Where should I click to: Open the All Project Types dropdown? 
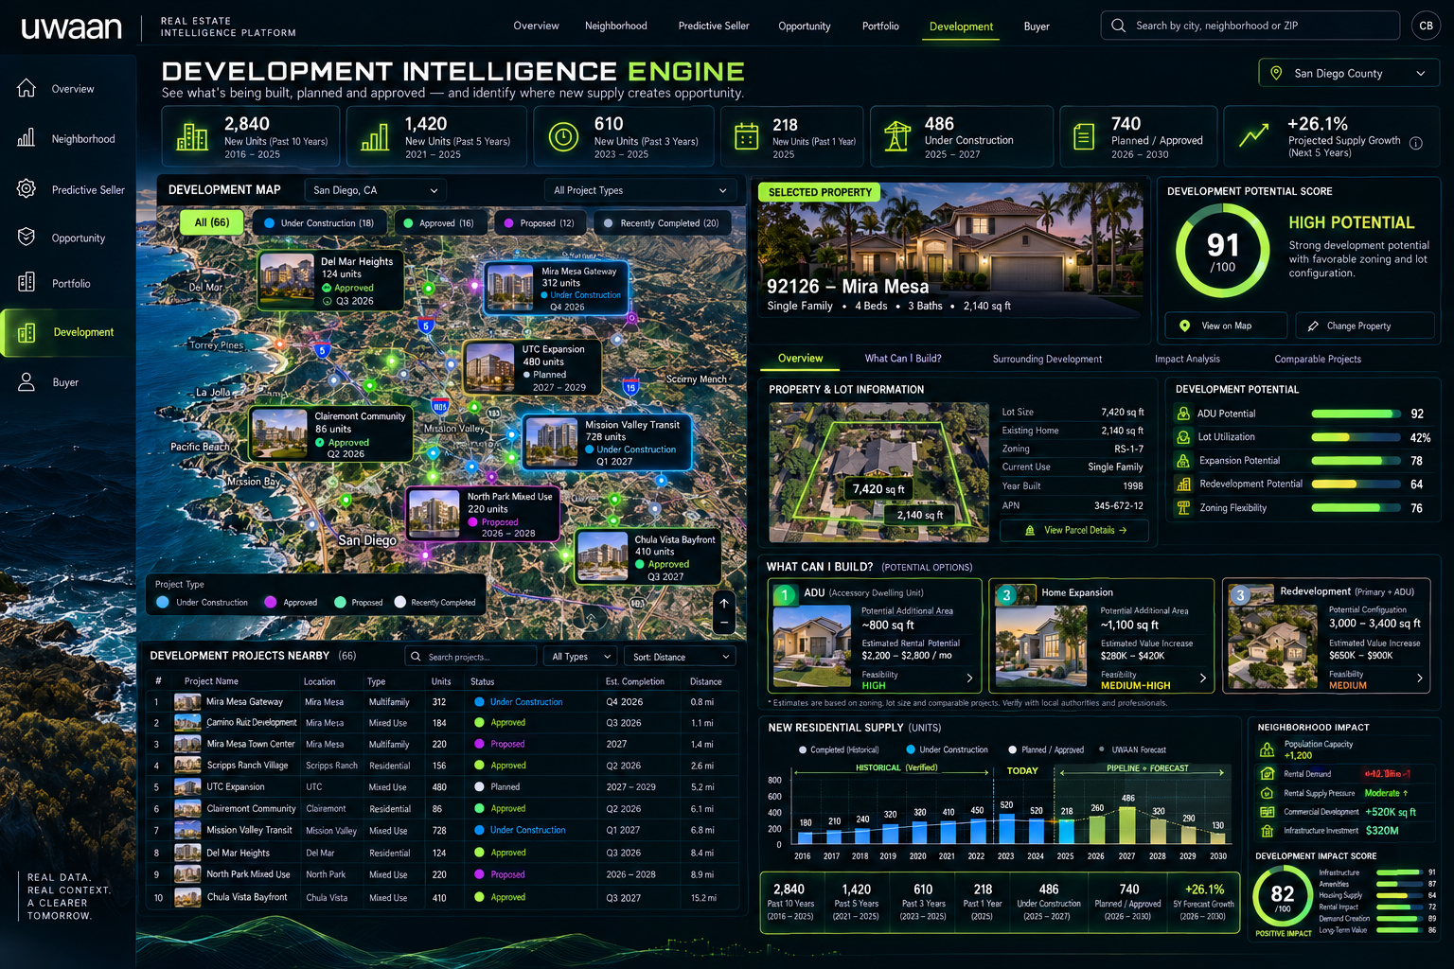click(x=640, y=190)
